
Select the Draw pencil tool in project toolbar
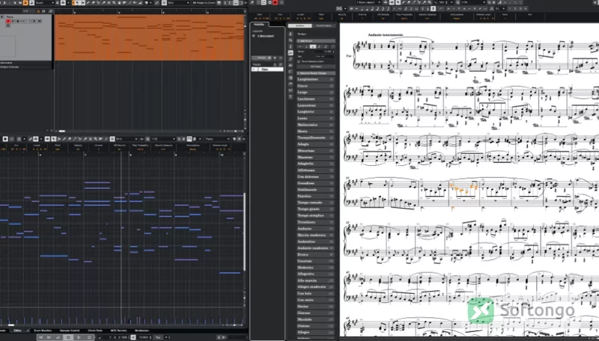tap(88, 3)
